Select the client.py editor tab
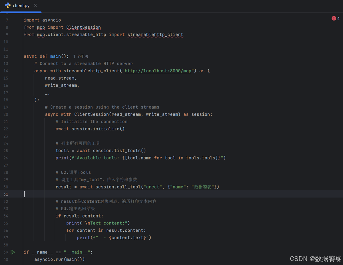 coord(21,5)
